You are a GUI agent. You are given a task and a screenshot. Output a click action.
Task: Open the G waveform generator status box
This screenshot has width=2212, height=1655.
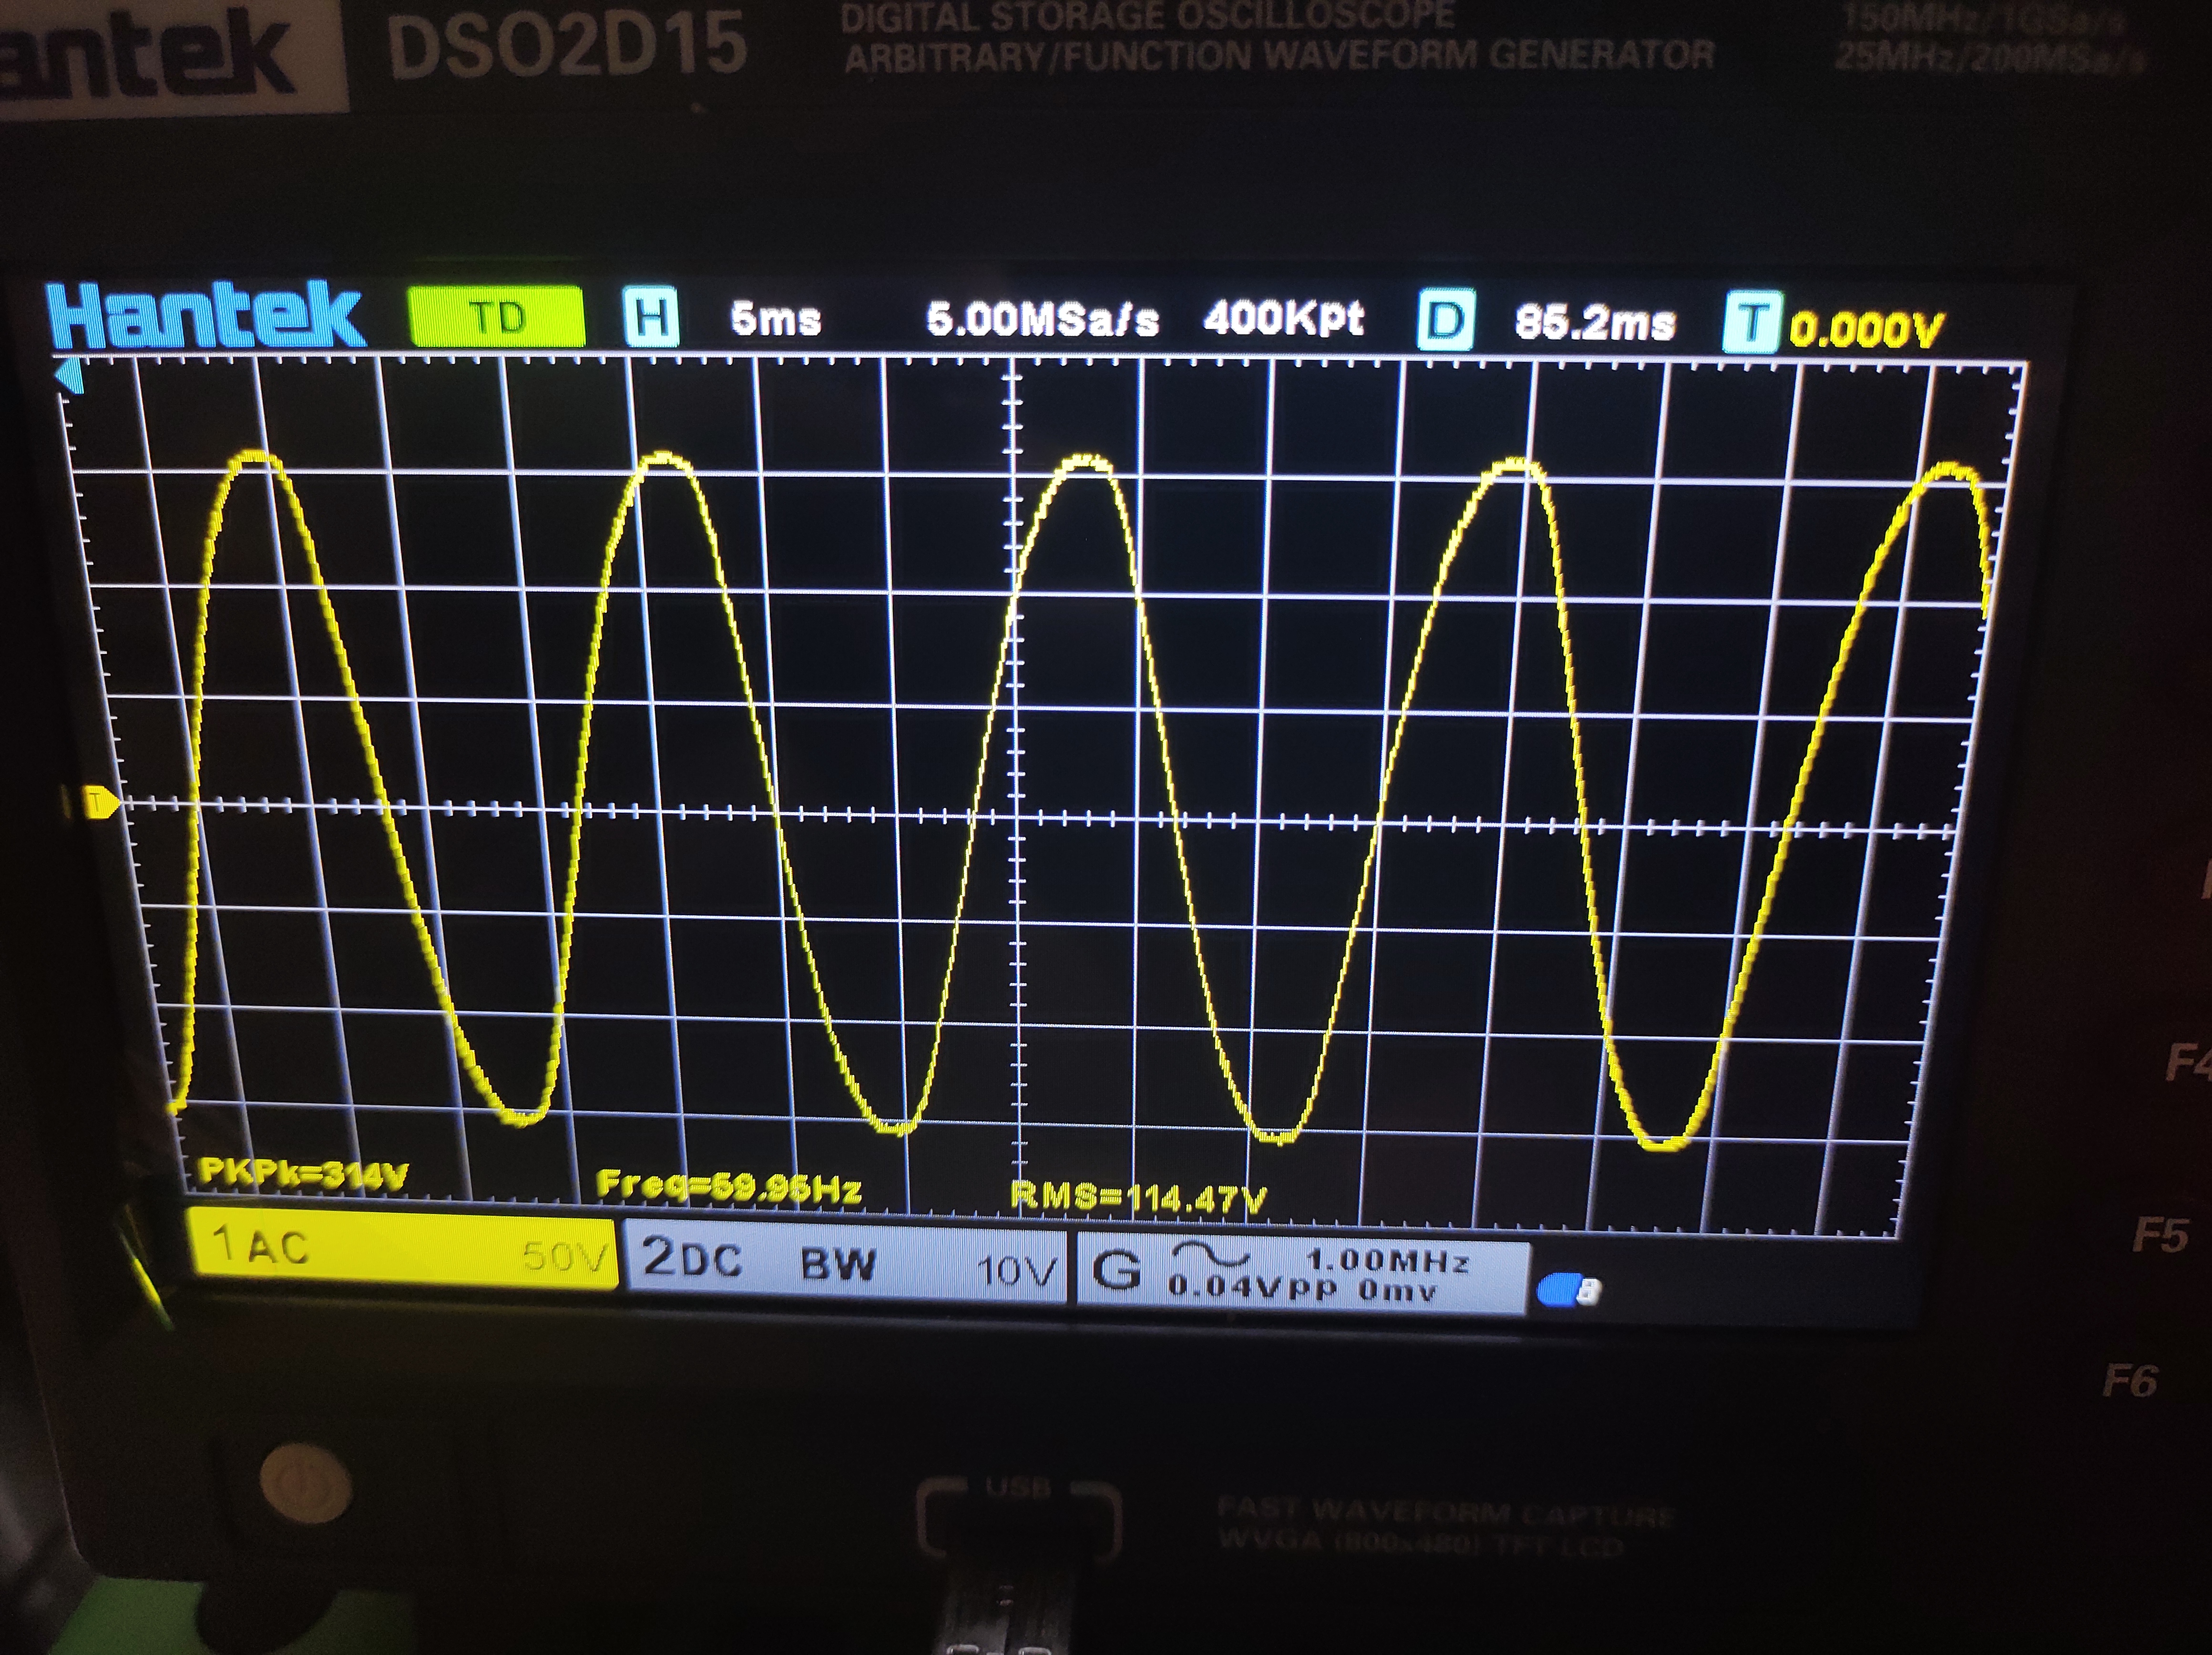tap(1302, 1273)
